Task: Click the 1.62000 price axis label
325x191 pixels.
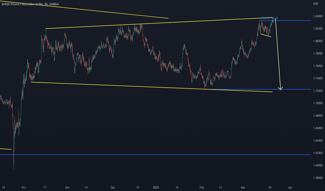Action: point(318,153)
